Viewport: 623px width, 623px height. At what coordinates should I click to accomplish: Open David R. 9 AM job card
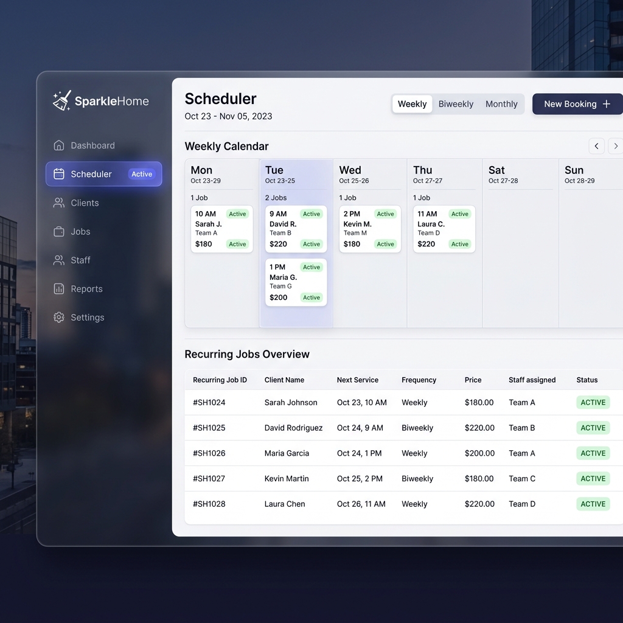pyautogui.click(x=296, y=229)
